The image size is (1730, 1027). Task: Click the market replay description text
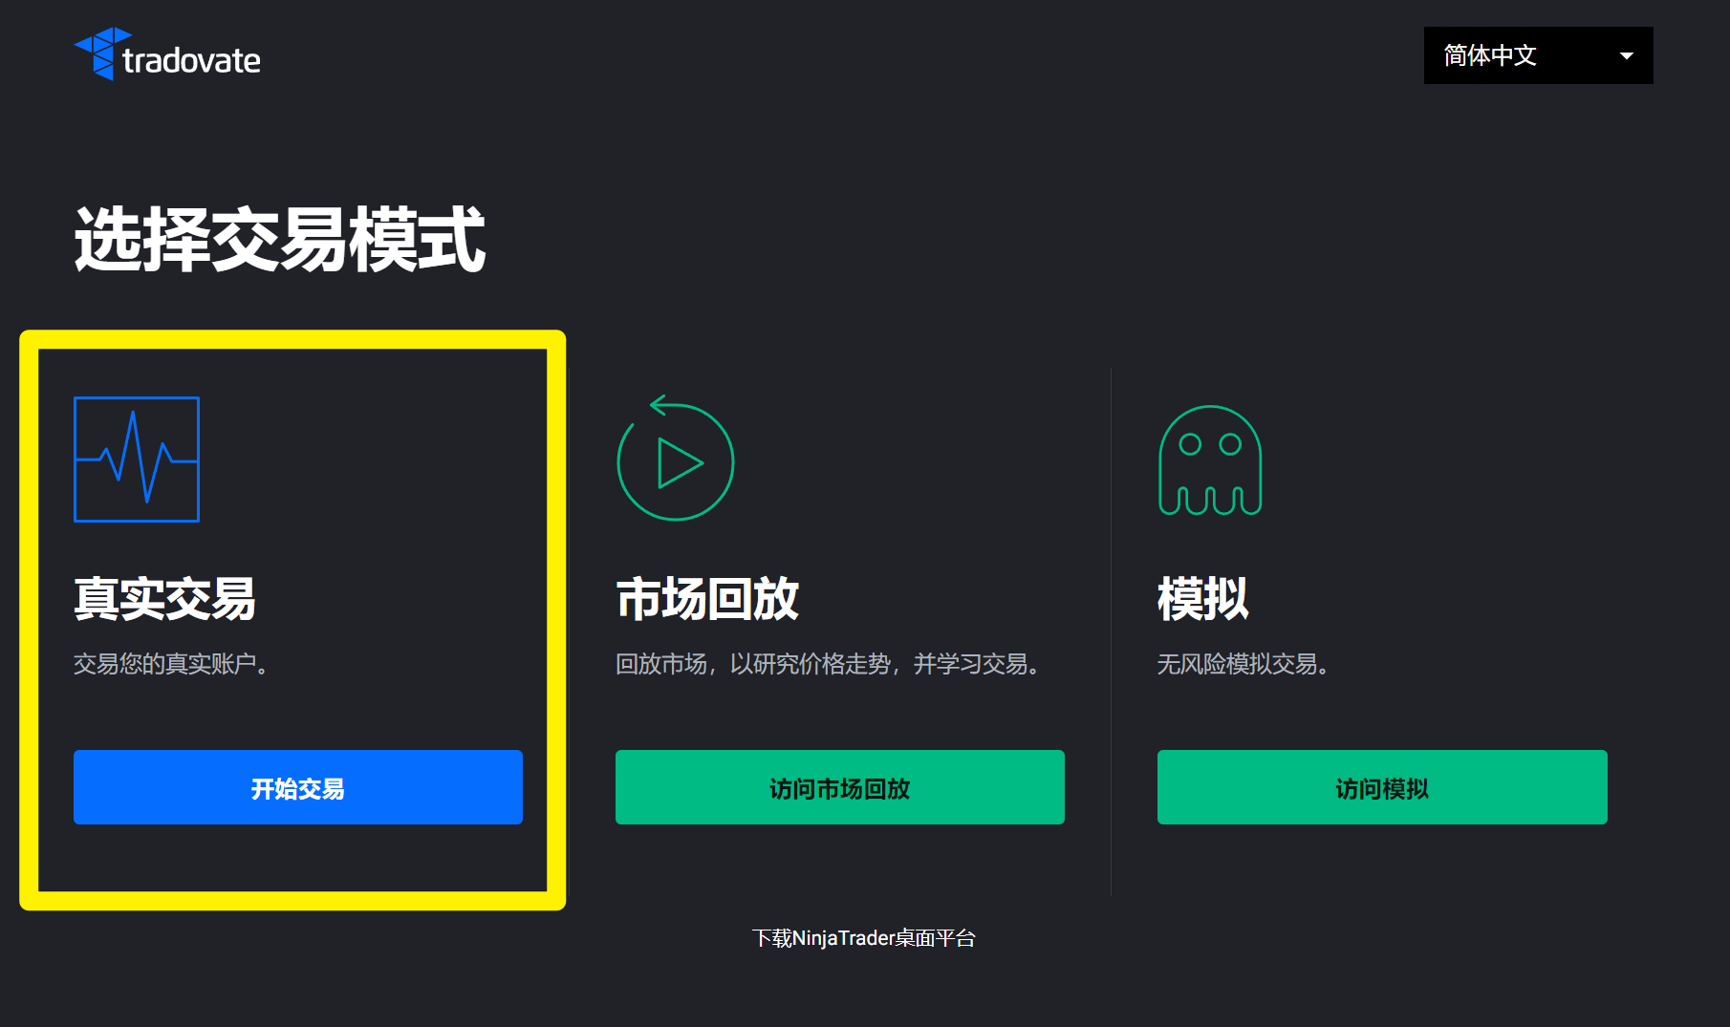pyautogui.click(x=827, y=664)
